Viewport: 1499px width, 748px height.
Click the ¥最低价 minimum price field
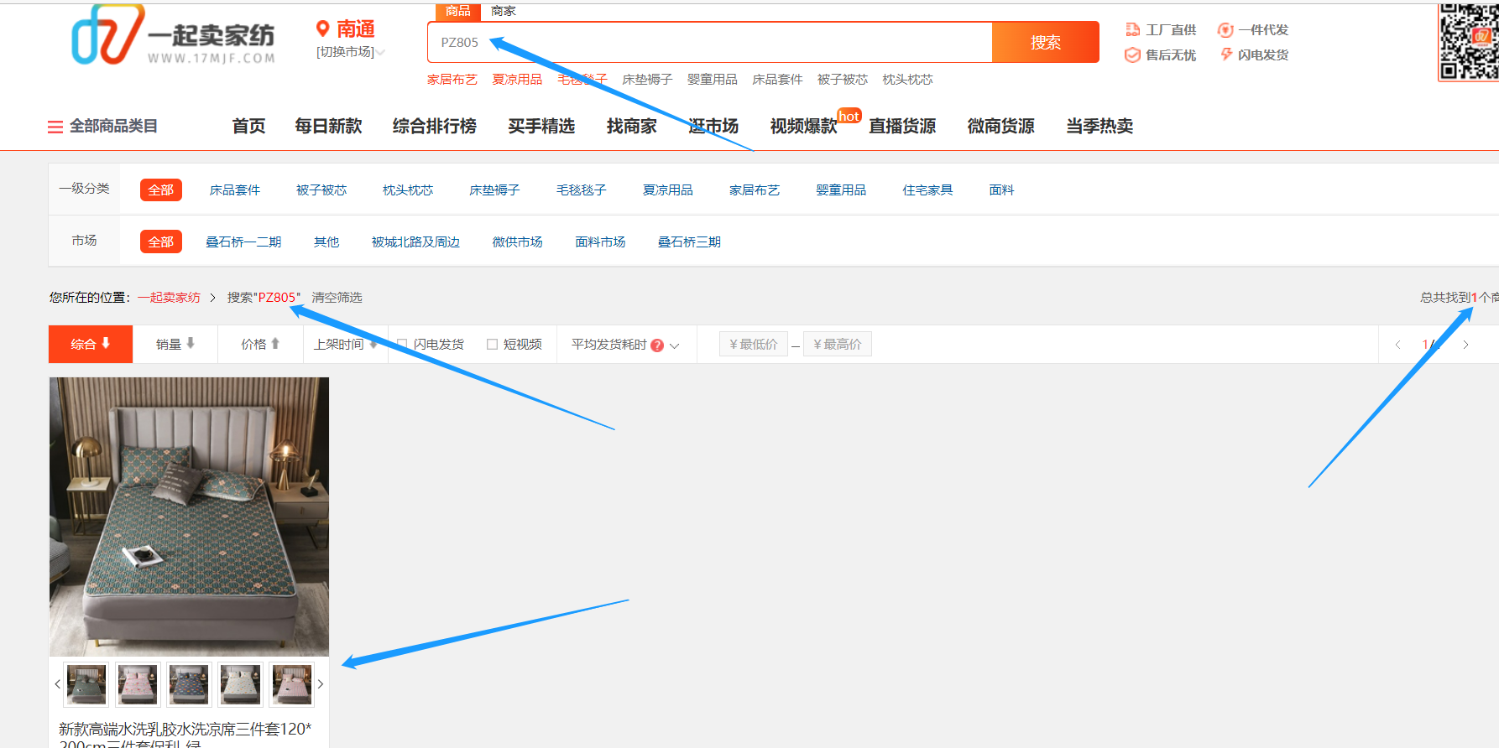(x=753, y=345)
